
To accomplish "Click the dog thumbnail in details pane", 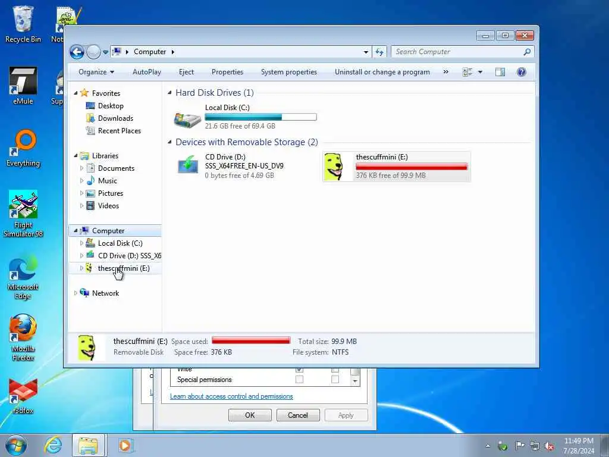I will (x=87, y=348).
